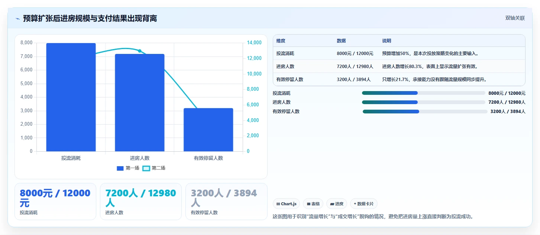Click the 双轴关联 tag
Screen dimensions: 540x235
pos(515,18)
